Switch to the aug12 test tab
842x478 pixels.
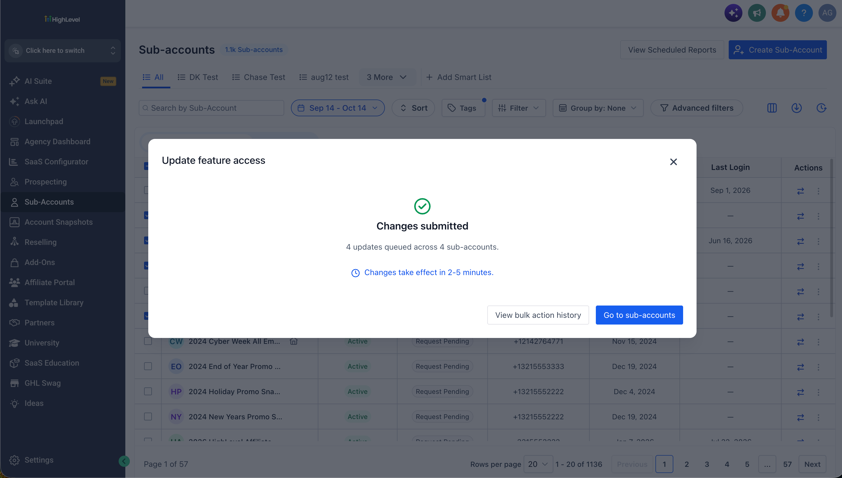324,77
